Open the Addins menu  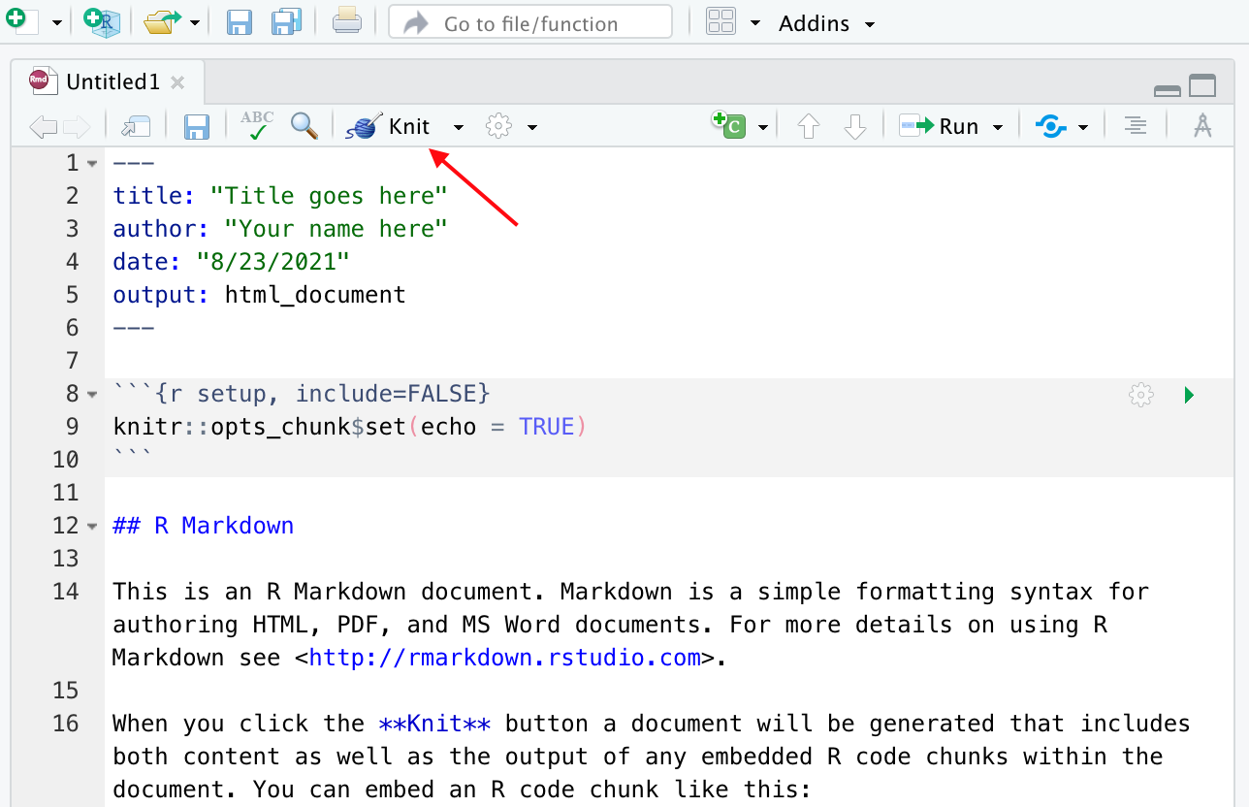pos(826,22)
